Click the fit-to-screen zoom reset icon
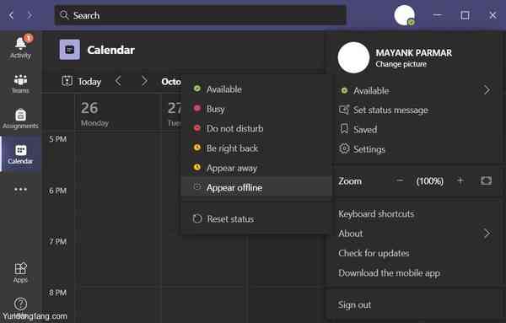506x323 pixels. click(x=486, y=180)
